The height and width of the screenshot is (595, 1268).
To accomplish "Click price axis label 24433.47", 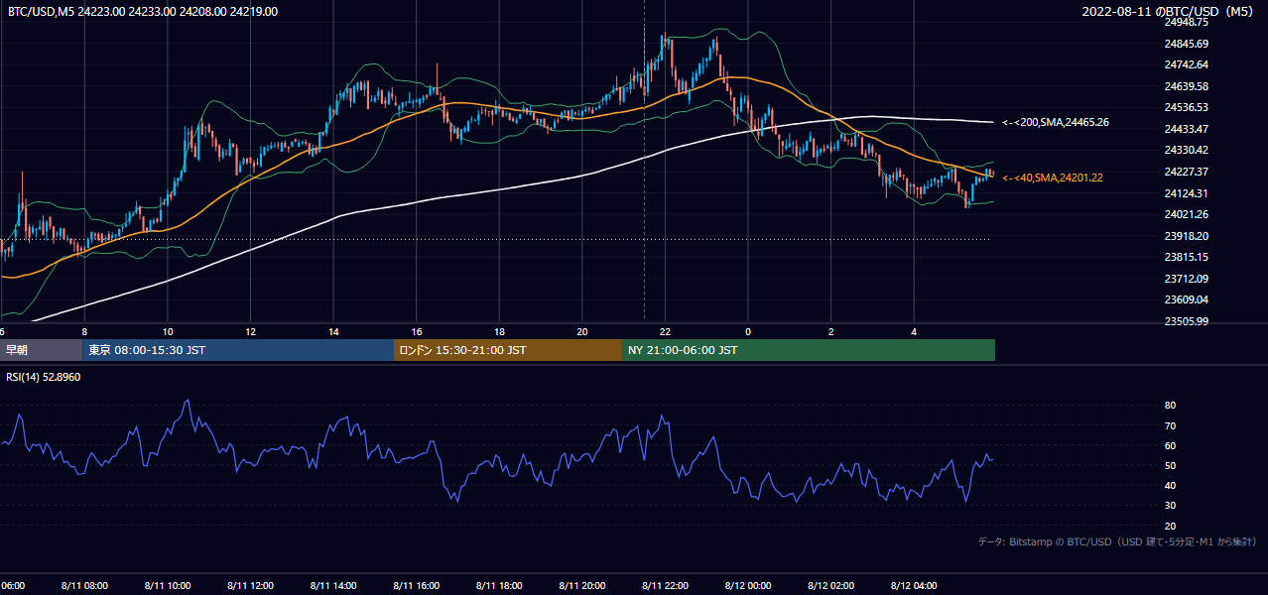I will (x=1187, y=129).
